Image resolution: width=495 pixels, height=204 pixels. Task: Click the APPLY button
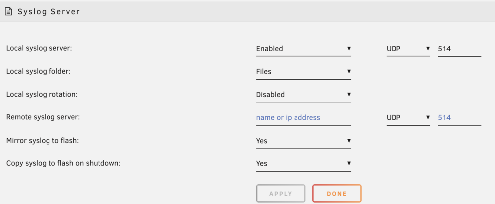click(x=281, y=193)
